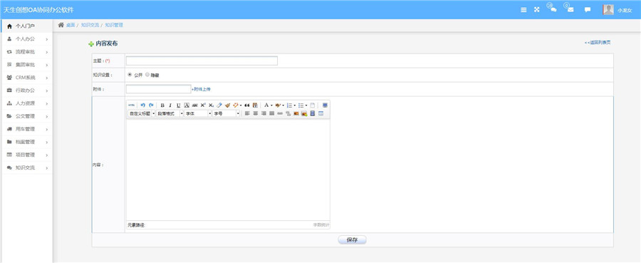641x263 pixels.
Task: Click the save button
Action: pos(352,240)
